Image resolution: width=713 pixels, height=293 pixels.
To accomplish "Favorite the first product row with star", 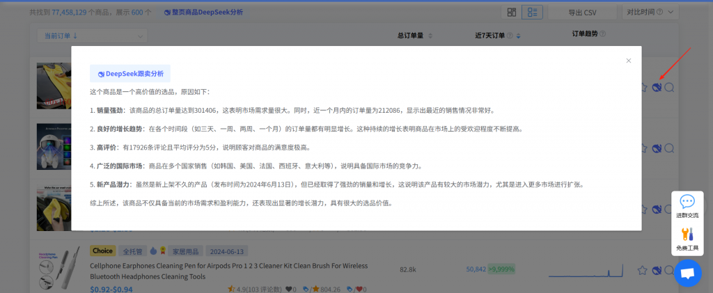I will (x=643, y=87).
